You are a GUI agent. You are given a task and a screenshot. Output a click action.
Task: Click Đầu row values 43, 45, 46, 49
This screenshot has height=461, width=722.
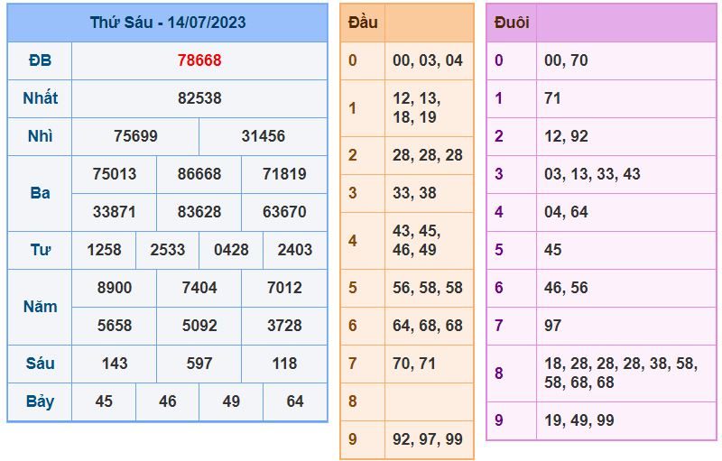pos(417,240)
